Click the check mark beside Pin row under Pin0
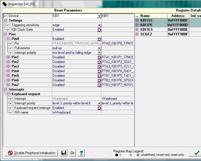 (11, 43)
